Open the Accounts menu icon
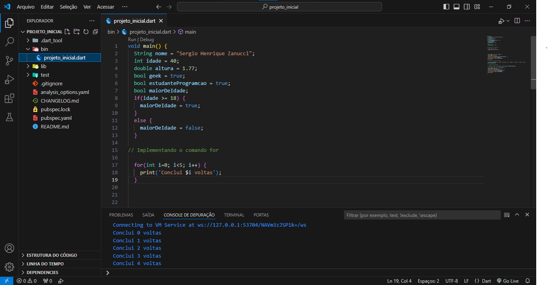Image resolution: width=548 pixels, height=285 pixels. tap(9, 248)
